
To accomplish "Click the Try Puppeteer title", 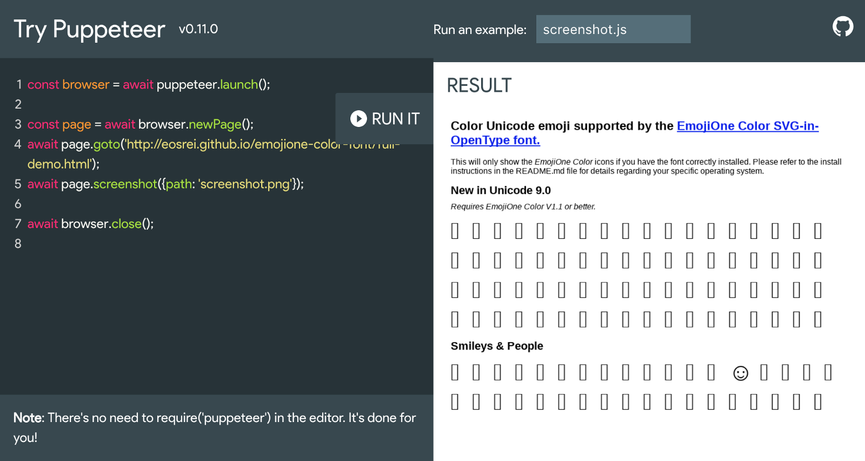I will pos(89,29).
